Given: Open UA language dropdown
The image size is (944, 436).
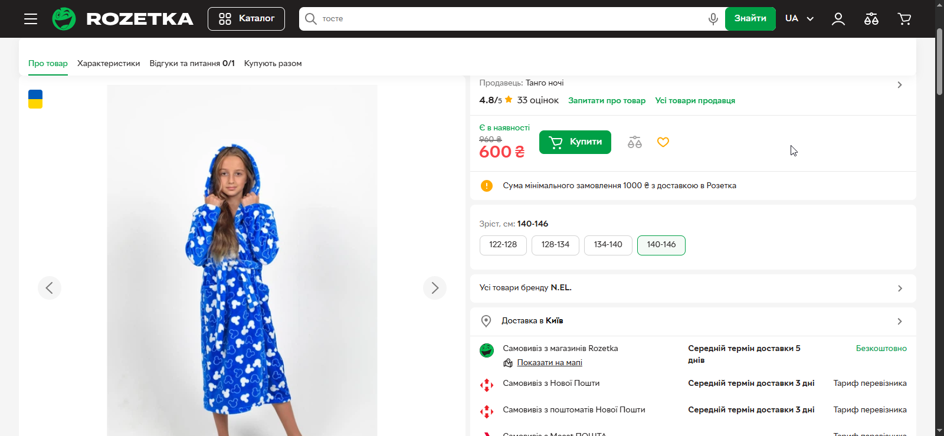Looking at the screenshot, I should tap(799, 19).
